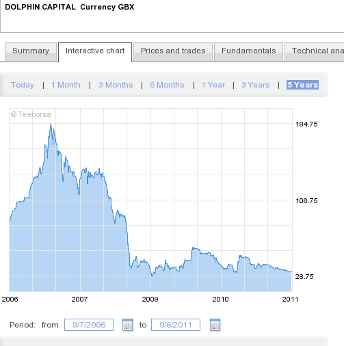Click DOLPHIN CAPITAL Currency GBX heading
Image resolution: width=344 pixels, height=346 pixels.
pyautogui.click(x=70, y=7)
